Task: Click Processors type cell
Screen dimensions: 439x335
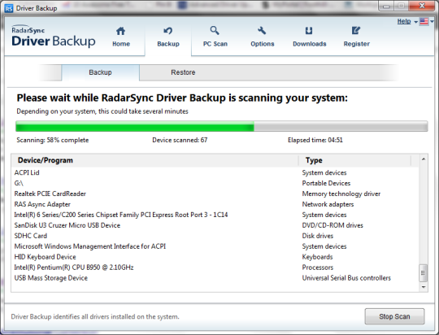Action: pos(318,268)
